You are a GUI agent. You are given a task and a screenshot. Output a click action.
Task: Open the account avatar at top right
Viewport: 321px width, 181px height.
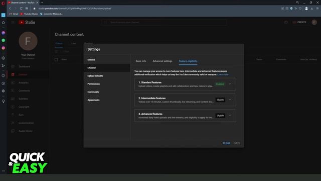tap(314, 22)
